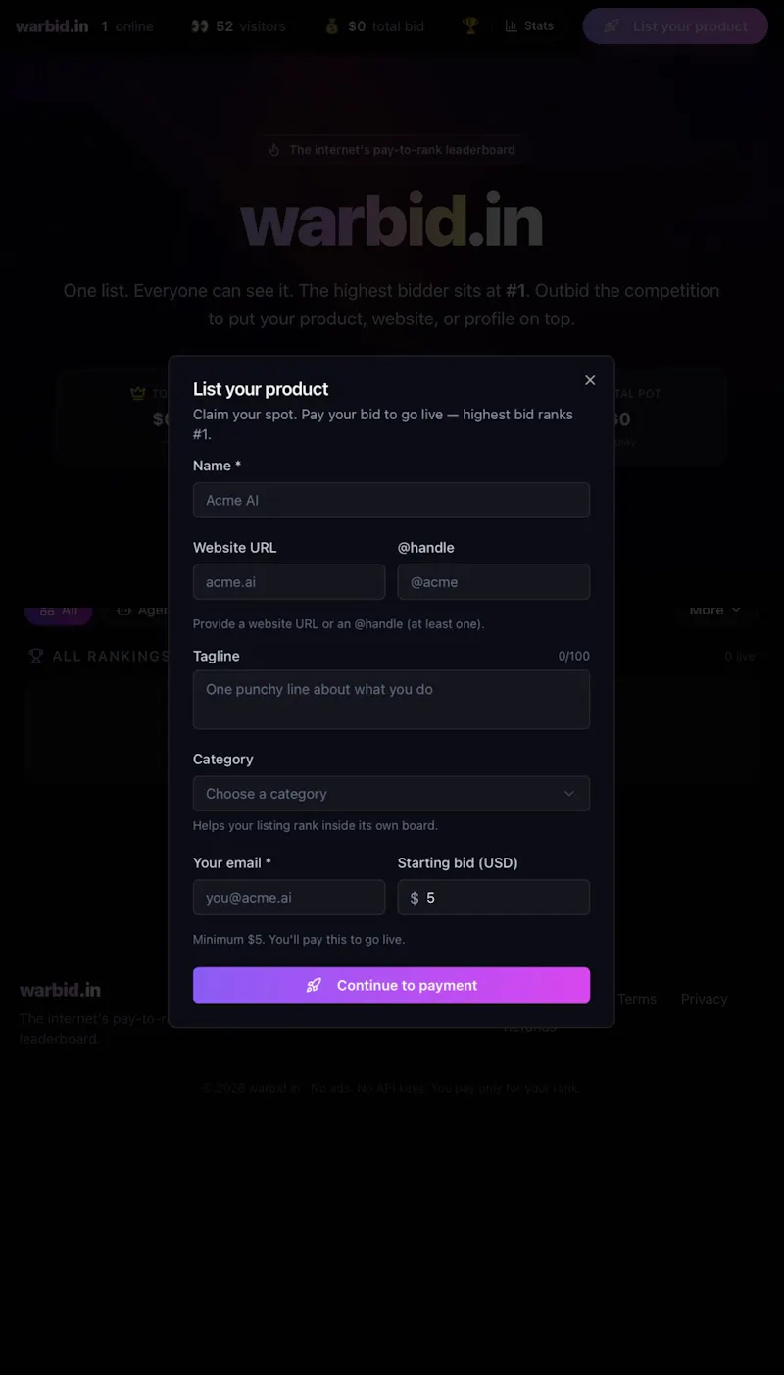This screenshot has height=1375, width=784.
Task: Click into the Tagline text area
Action: point(391,700)
